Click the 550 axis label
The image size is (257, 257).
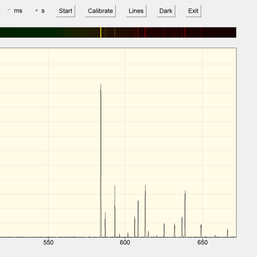[x=49, y=243]
